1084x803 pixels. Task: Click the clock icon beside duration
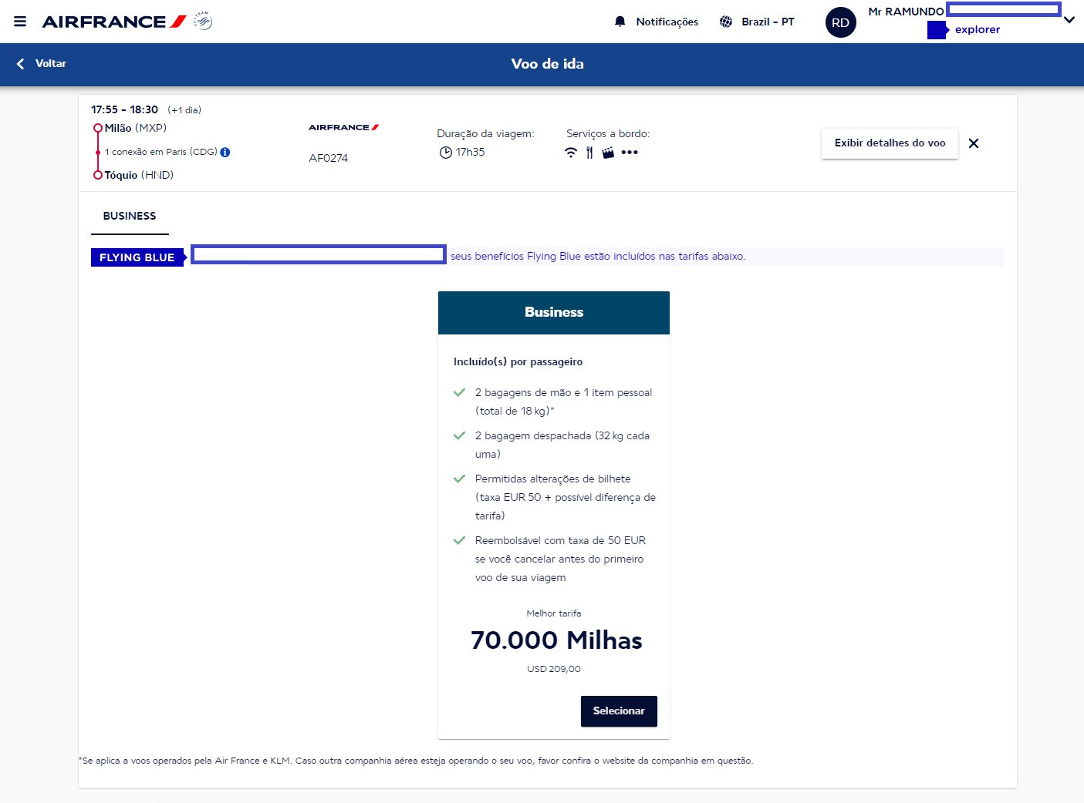[445, 153]
